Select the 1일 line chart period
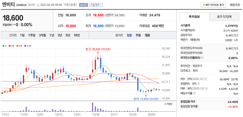 click(22, 35)
